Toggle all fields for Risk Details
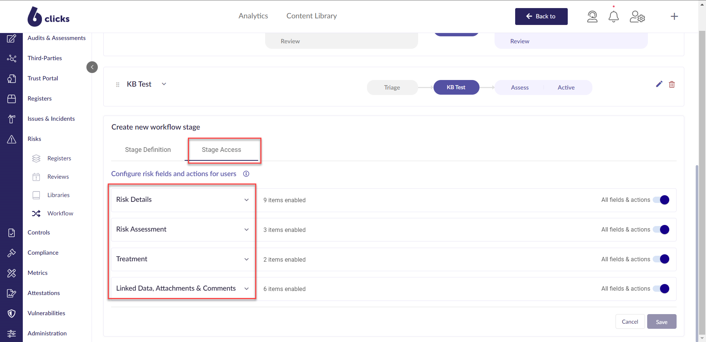Viewport: 706px width, 342px height. pos(661,200)
